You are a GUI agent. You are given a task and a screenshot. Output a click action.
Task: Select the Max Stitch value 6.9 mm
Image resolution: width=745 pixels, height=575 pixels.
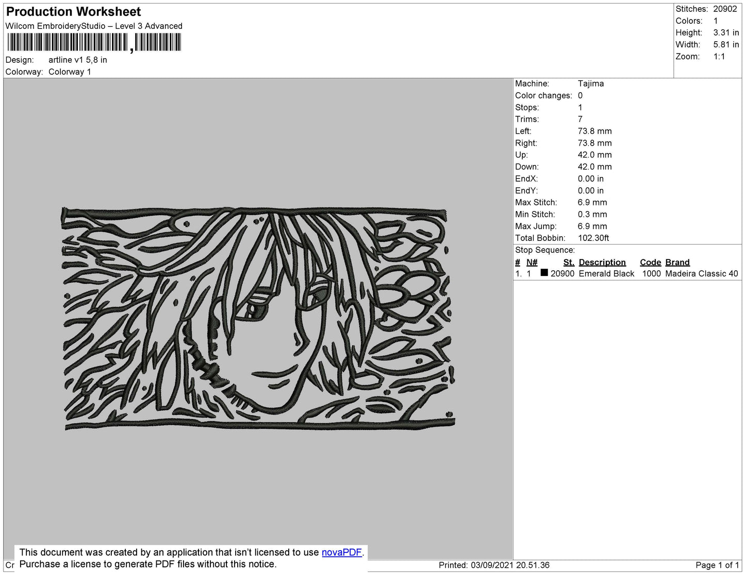pos(592,202)
